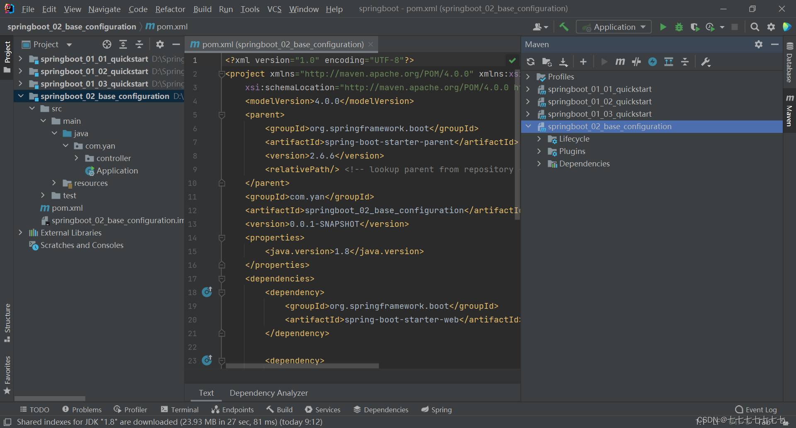The width and height of the screenshot is (796, 428).
Task: Open Project view mode dropdown
Action: [x=69, y=45]
